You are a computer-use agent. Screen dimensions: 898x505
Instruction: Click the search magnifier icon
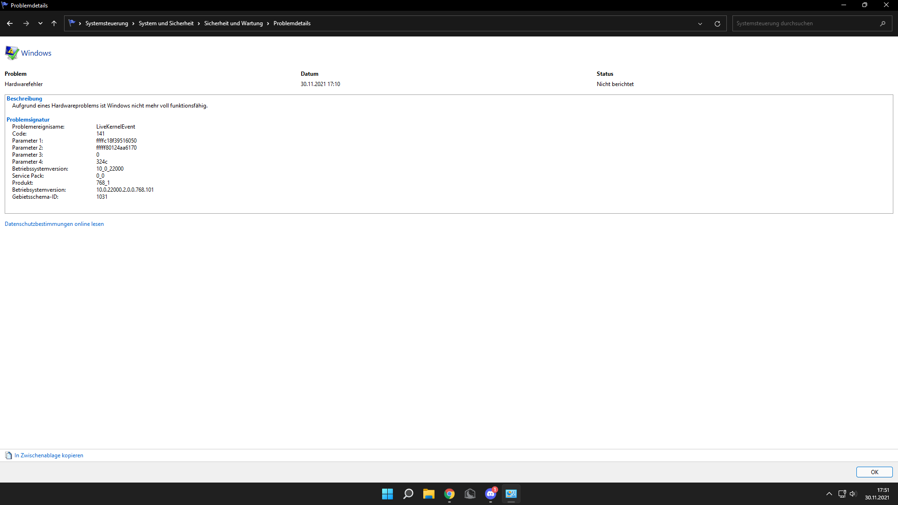tap(883, 23)
